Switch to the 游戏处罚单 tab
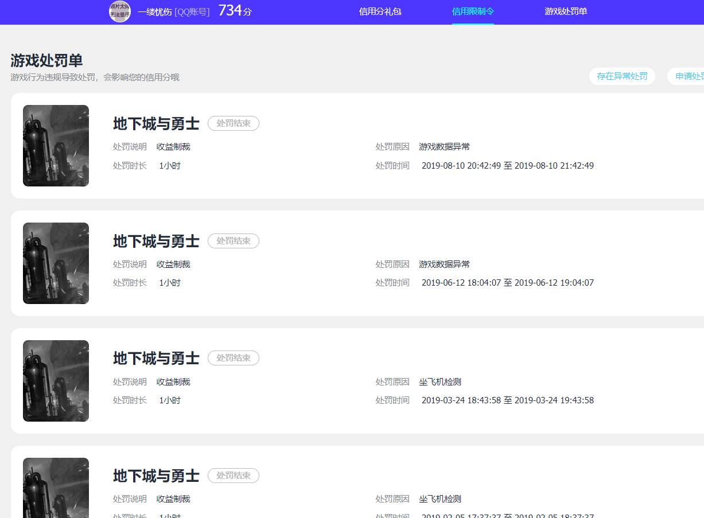This screenshot has height=518, width=704. (566, 11)
